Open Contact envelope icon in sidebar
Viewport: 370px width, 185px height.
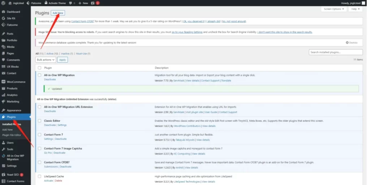[3, 73]
